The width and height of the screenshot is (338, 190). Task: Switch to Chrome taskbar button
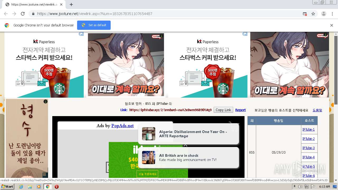pyautogui.click(x=48, y=187)
